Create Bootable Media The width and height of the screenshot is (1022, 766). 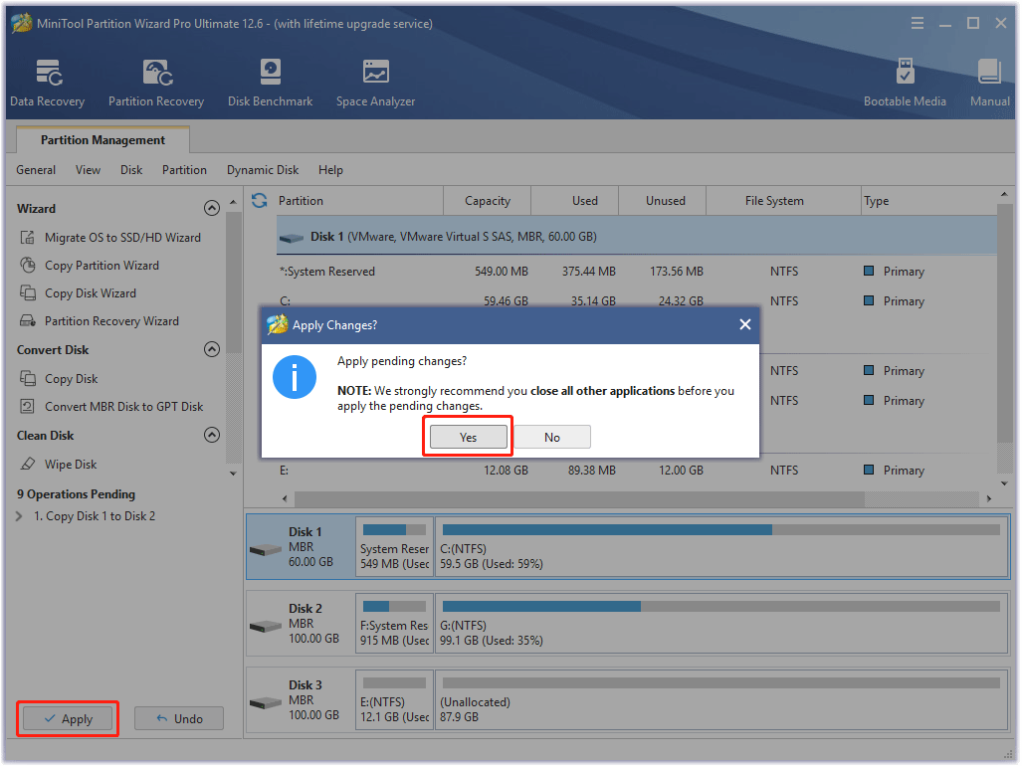tap(905, 83)
